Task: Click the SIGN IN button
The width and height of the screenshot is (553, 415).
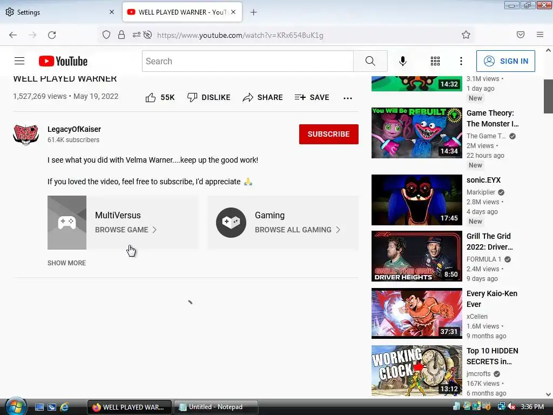Action: click(x=505, y=61)
